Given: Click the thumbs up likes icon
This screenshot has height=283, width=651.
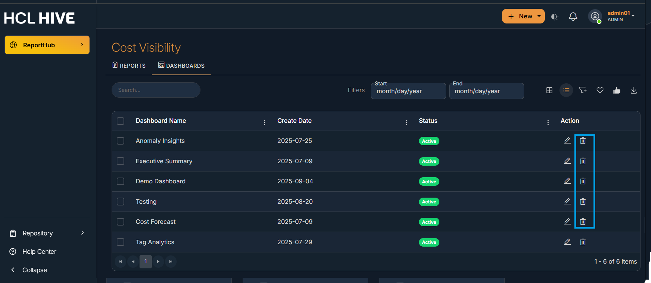Looking at the screenshot, I should coord(617,90).
